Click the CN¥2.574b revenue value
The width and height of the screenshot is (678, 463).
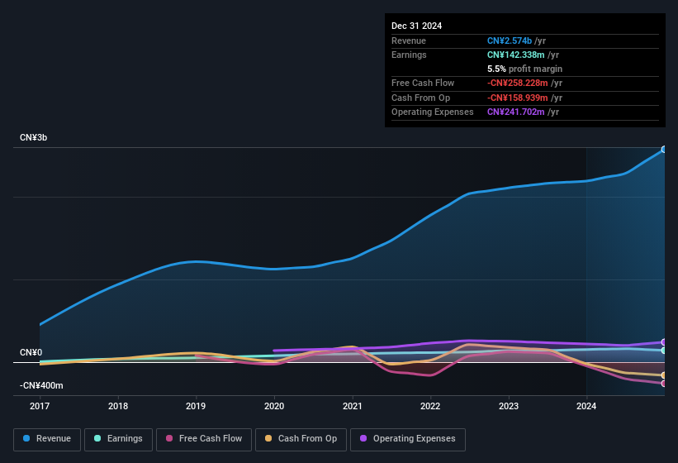coord(510,41)
